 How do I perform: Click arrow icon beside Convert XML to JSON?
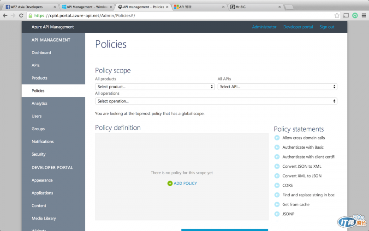tap(277, 176)
